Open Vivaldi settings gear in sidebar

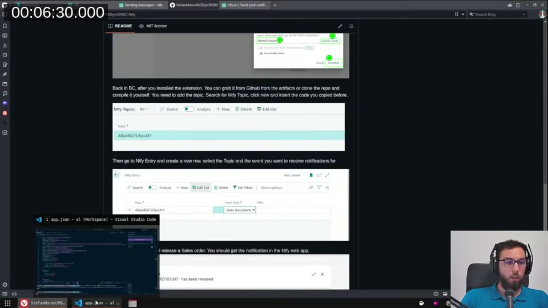(5, 285)
